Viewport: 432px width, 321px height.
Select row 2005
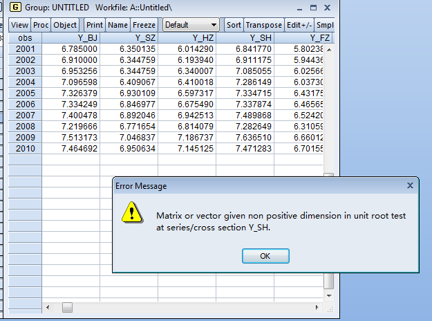pos(25,93)
